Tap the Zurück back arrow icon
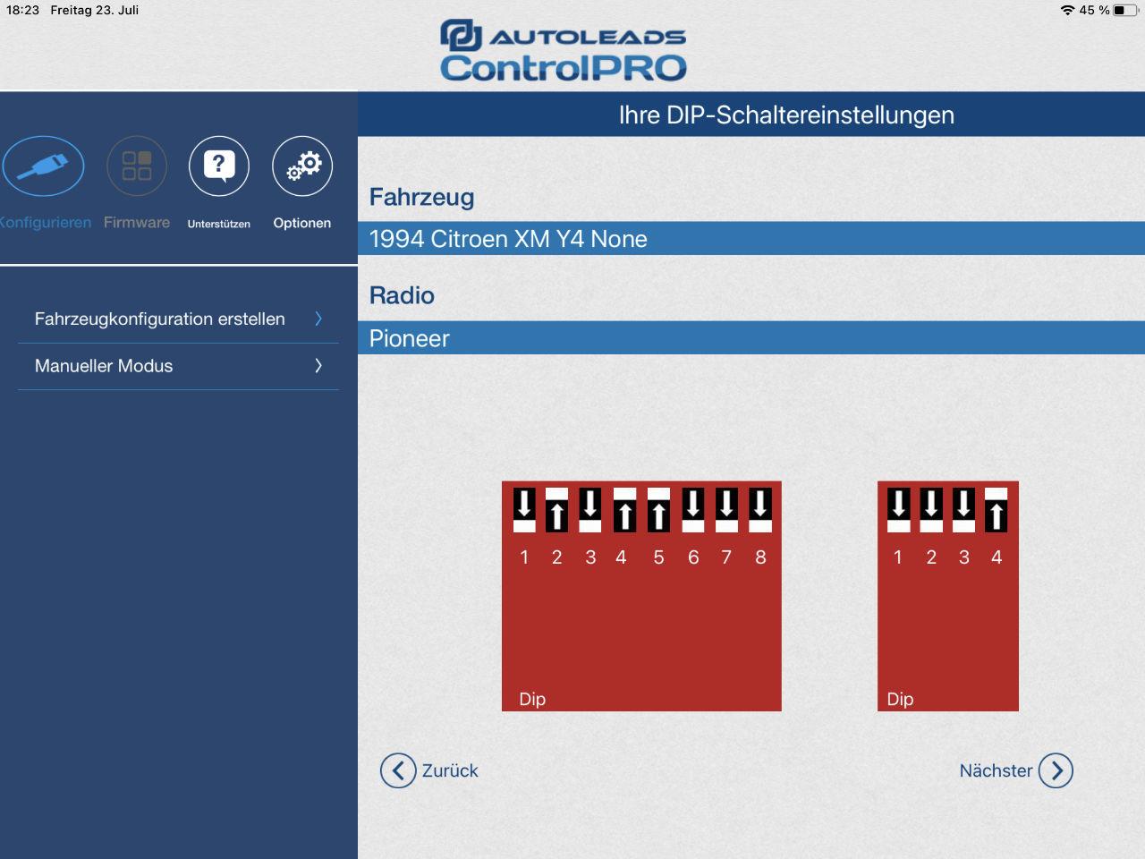 pos(398,770)
